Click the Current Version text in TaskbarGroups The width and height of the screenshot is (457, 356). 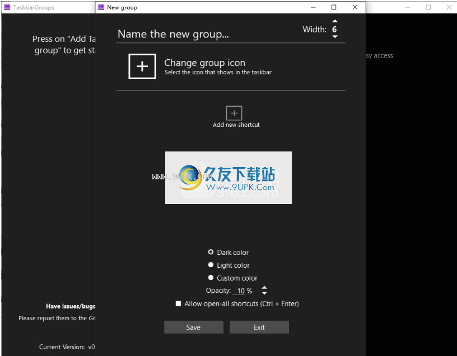click(67, 346)
